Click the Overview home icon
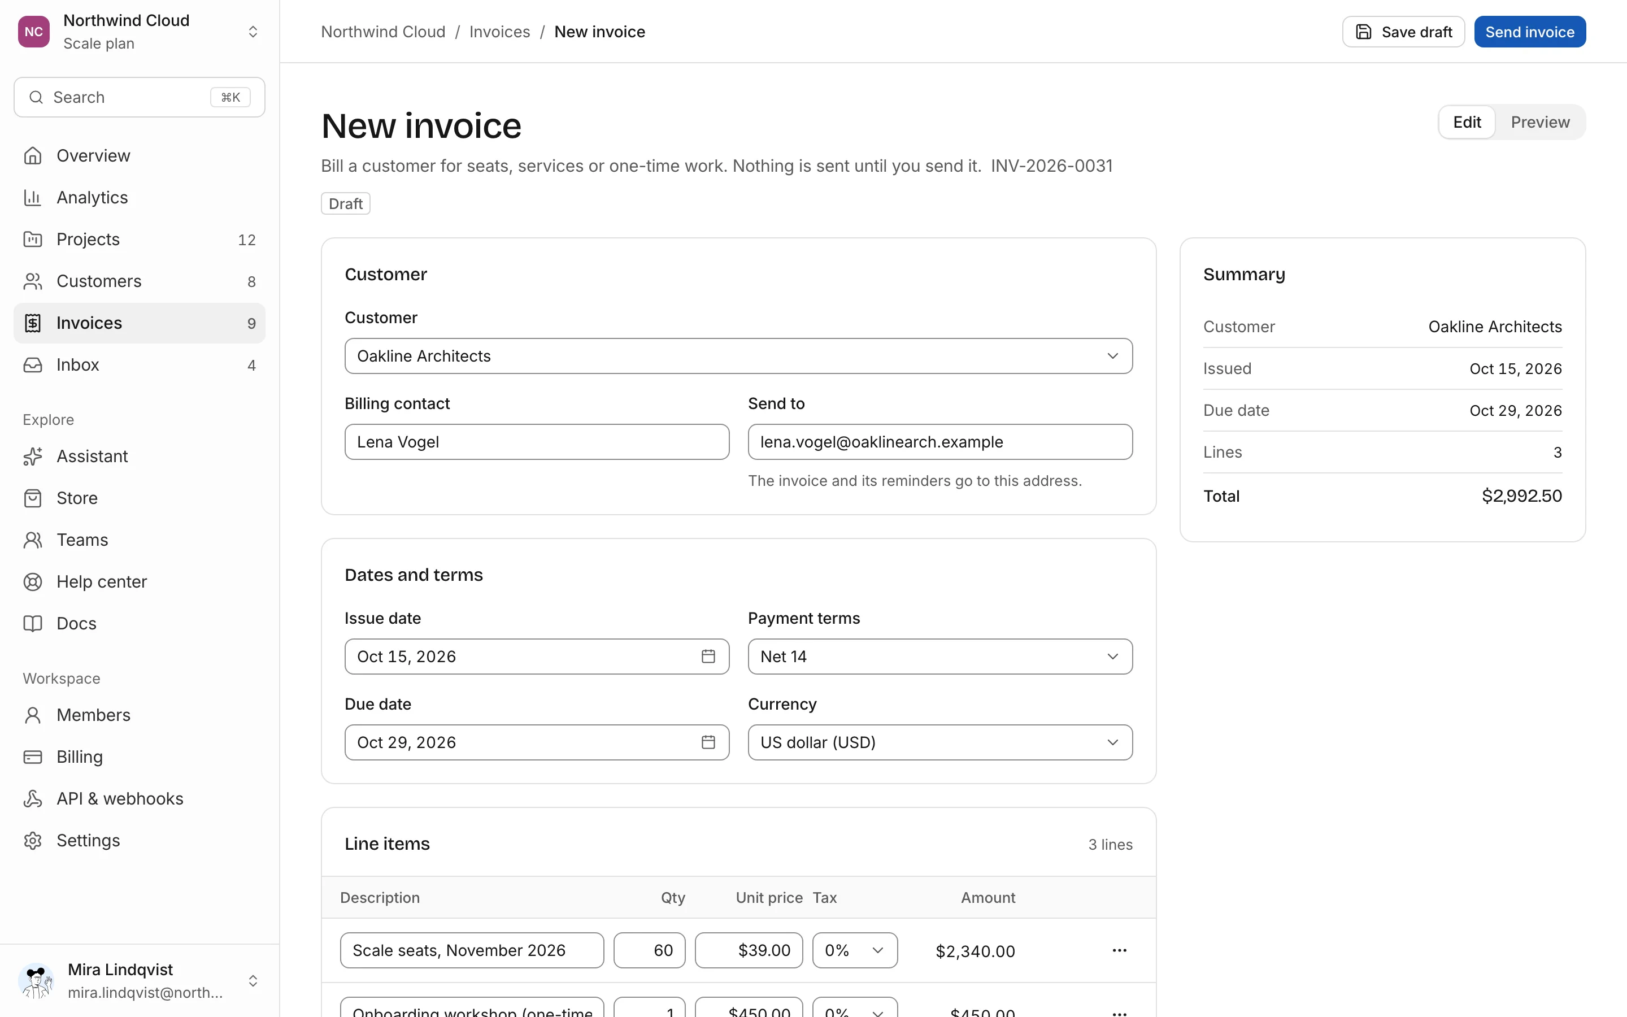The height and width of the screenshot is (1017, 1627). coord(32,155)
